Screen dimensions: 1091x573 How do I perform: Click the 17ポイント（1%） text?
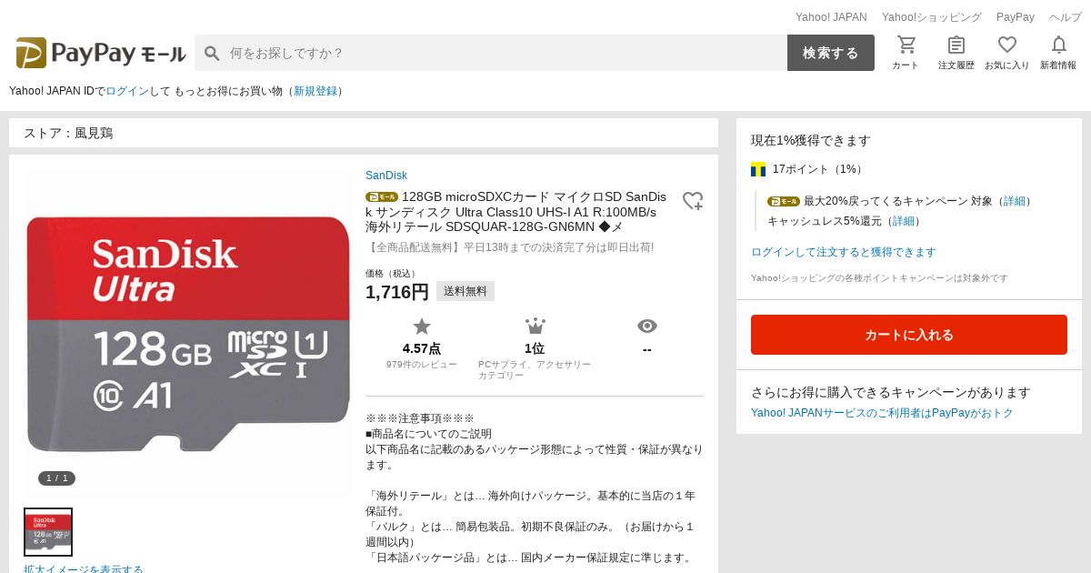coord(817,169)
